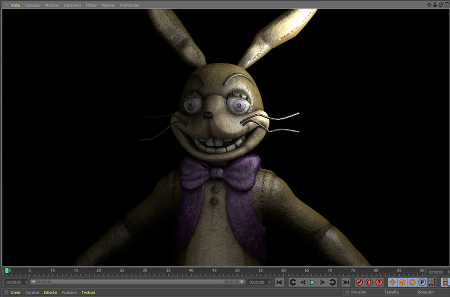
Task: Click the green playhead at frame 0
Action: coord(6,271)
